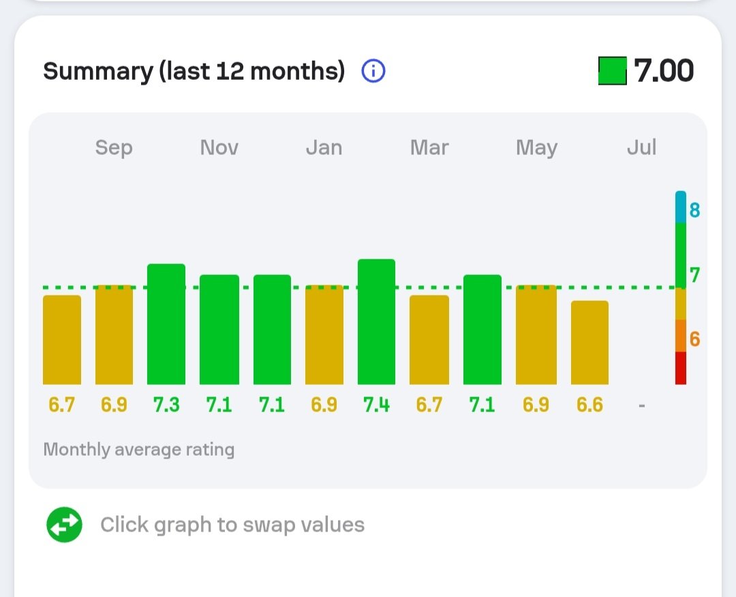
Task: Click the 7.00 overall rating value
Action: click(664, 71)
